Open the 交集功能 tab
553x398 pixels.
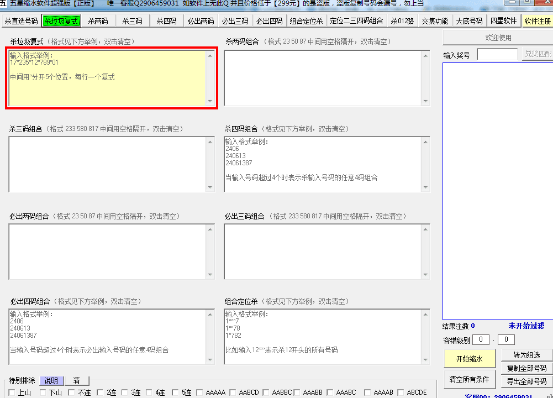point(435,21)
